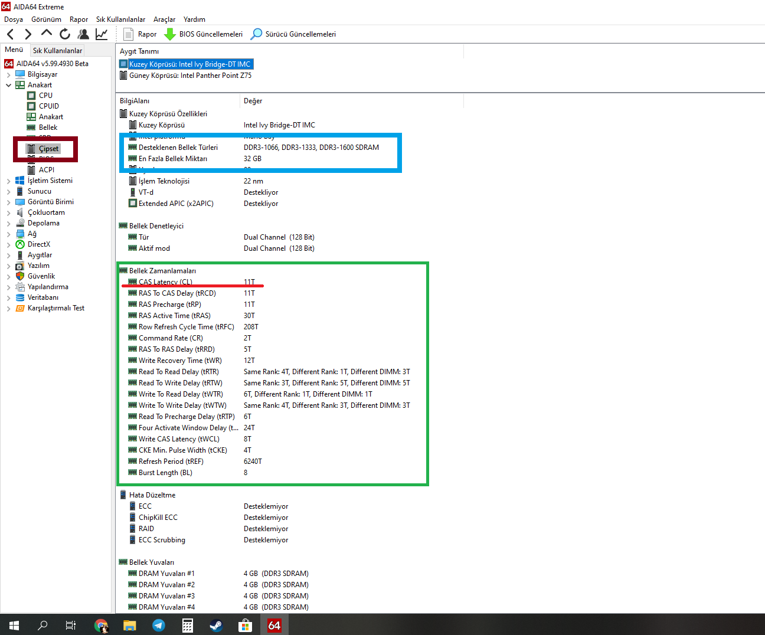Open BIOS Güncellemeleri from the toolbar
The height and width of the screenshot is (635, 765).
204,34
